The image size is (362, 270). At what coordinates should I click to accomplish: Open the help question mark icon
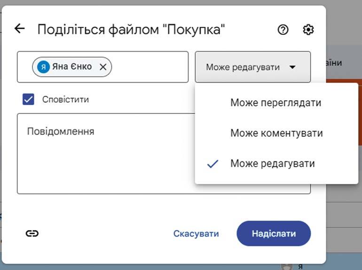[x=283, y=30]
